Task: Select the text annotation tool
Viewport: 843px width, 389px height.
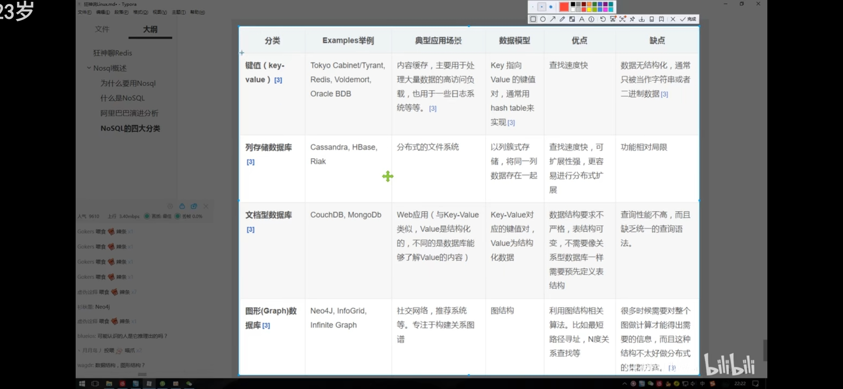Action: 581,19
